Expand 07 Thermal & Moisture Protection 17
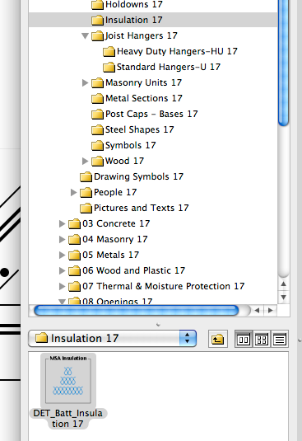 (62, 286)
